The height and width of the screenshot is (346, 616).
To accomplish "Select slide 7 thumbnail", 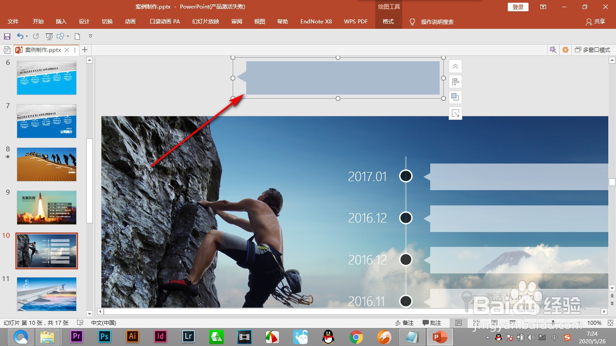I will pyautogui.click(x=46, y=121).
